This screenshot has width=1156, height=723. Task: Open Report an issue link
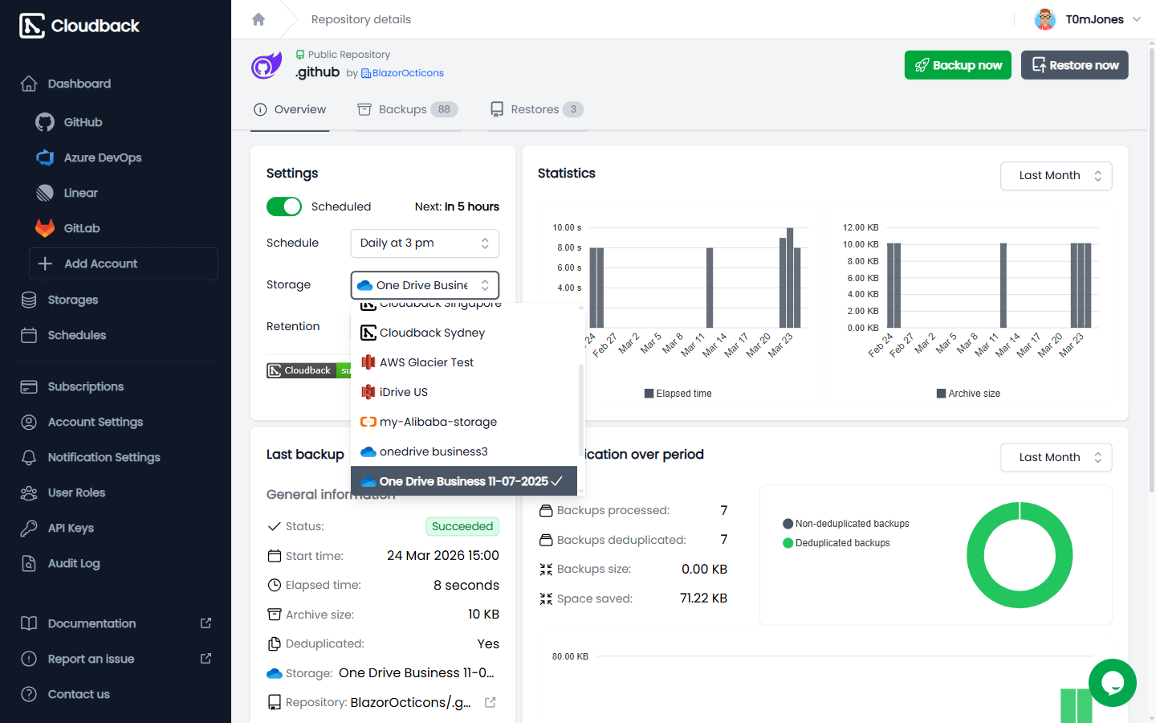pyautogui.click(x=116, y=659)
